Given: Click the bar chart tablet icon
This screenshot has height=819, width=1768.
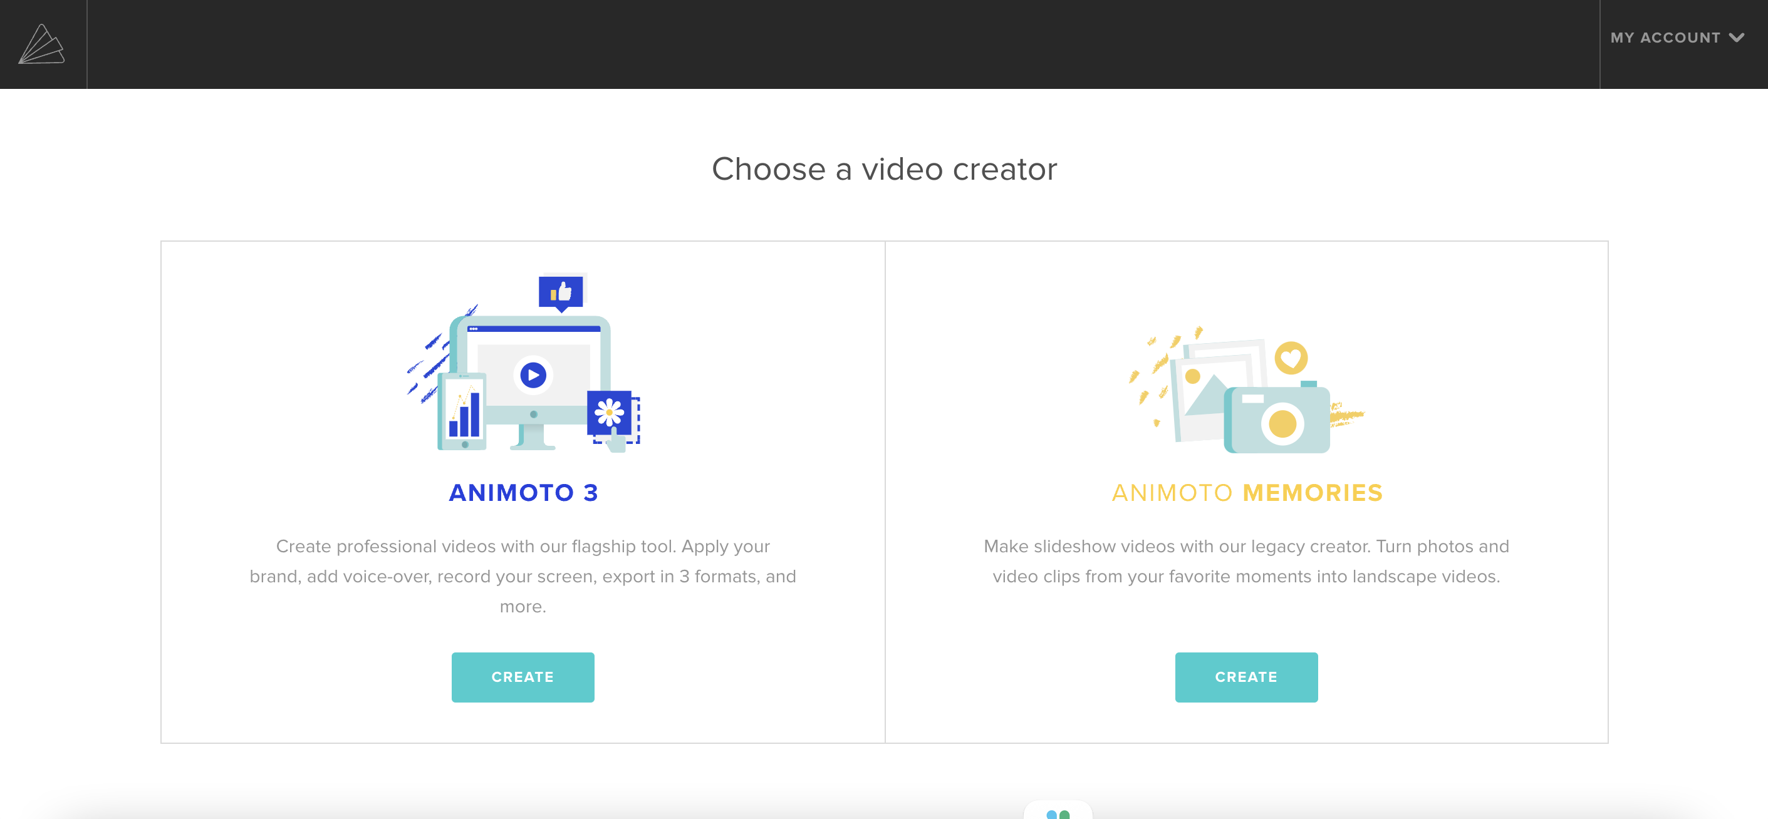Looking at the screenshot, I should (462, 411).
